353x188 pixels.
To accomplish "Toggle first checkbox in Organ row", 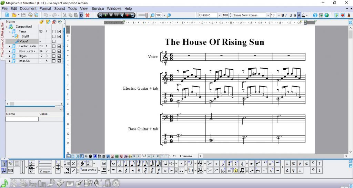I will pyautogui.click(x=53, y=56).
